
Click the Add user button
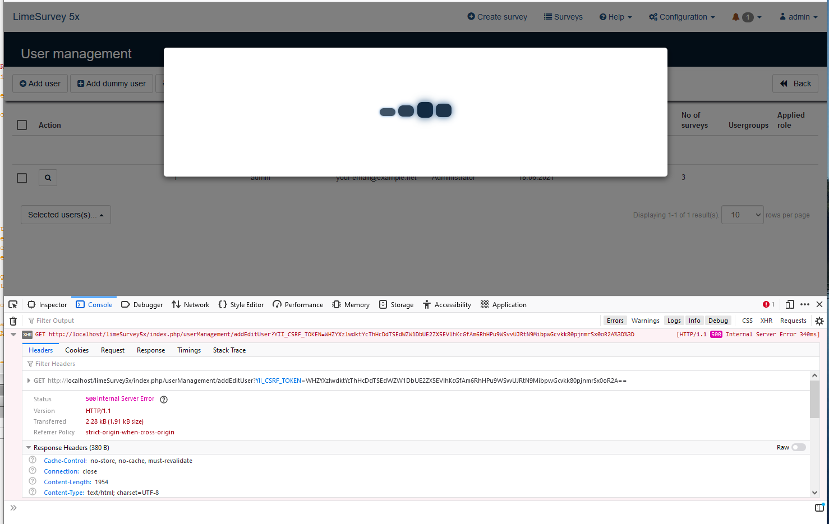click(x=40, y=84)
